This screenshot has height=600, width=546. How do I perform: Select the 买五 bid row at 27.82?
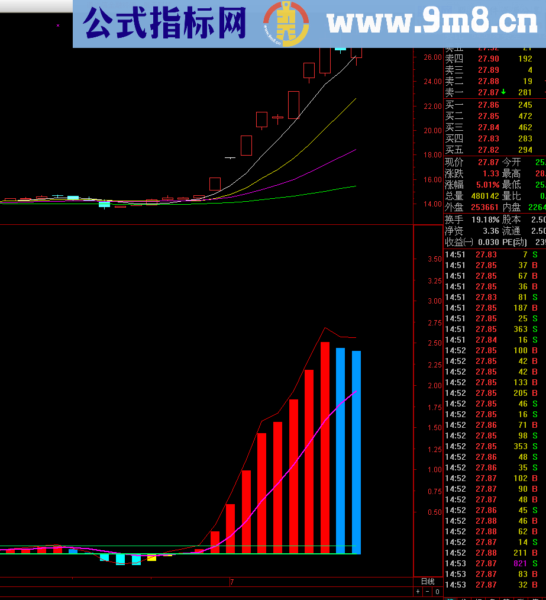[x=488, y=150]
